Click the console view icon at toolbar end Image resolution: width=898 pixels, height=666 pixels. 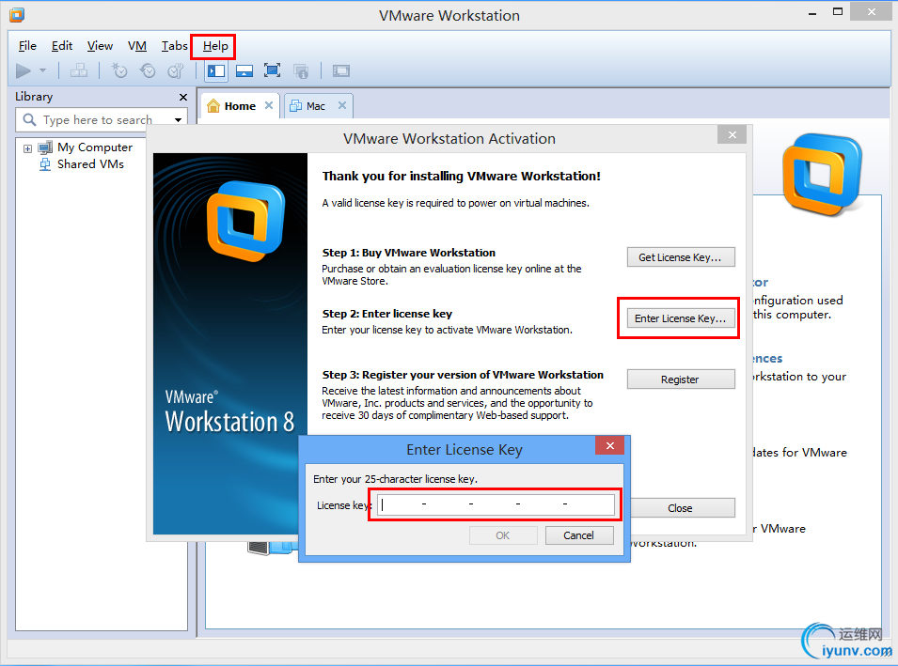click(340, 71)
